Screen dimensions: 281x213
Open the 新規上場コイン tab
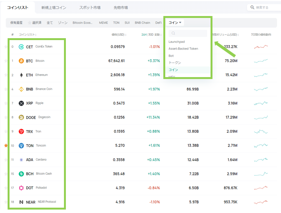[54, 8]
